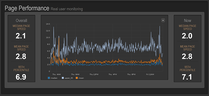The height and width of the screenshot is (96, 209).
Task: Select the Now panel heading
Action: 188,21
